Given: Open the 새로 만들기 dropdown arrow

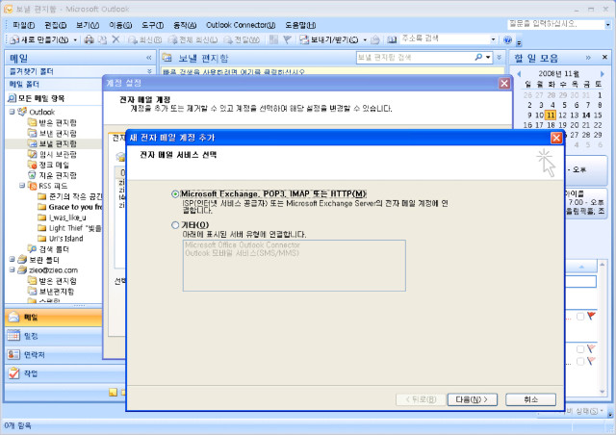Looking at the screenshot, I should (75, 39).
